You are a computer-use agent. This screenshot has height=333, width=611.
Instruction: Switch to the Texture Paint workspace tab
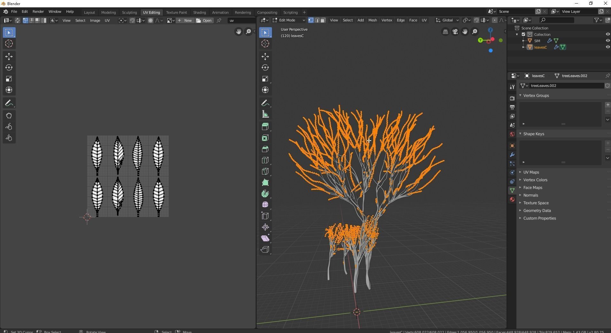[x=176, y=12]
